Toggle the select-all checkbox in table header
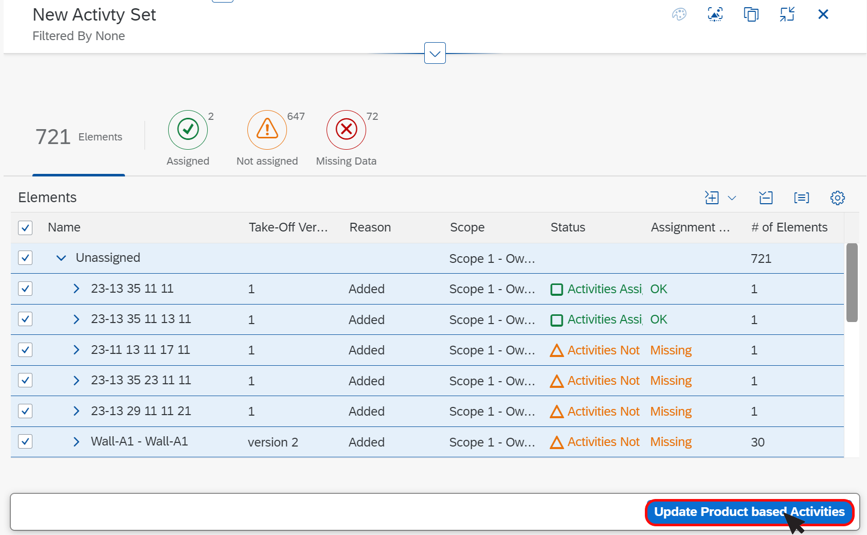The image size is (867, 535). [25, 227]
